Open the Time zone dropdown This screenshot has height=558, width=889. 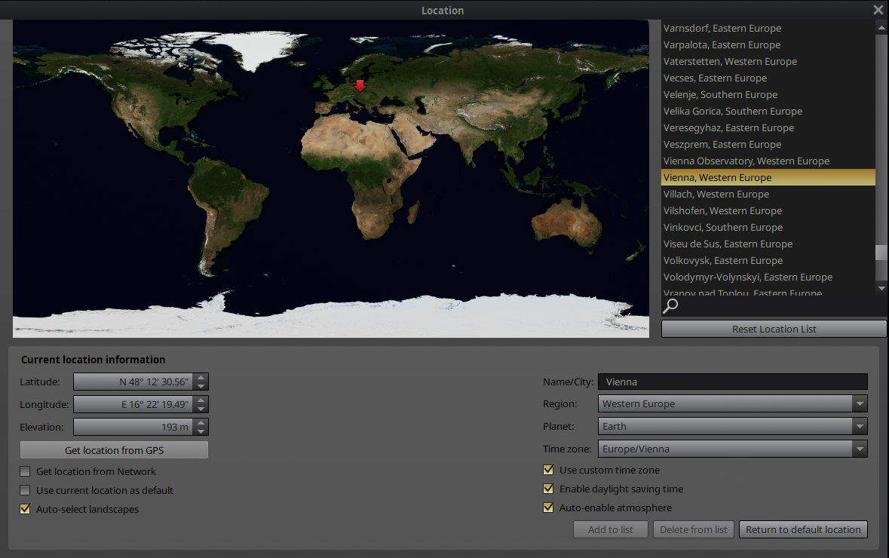(860, 449)
